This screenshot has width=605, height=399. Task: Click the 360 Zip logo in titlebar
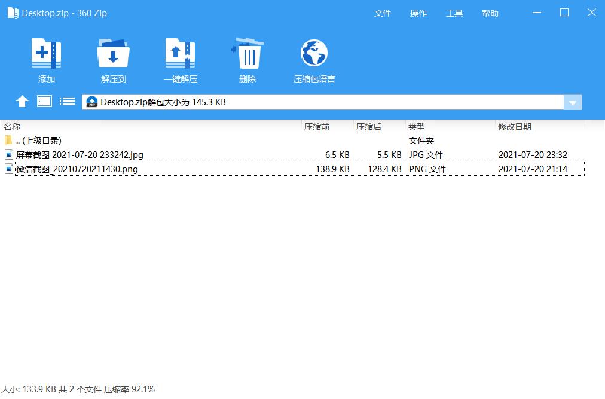pyautogui.click(x=13, y=12)
